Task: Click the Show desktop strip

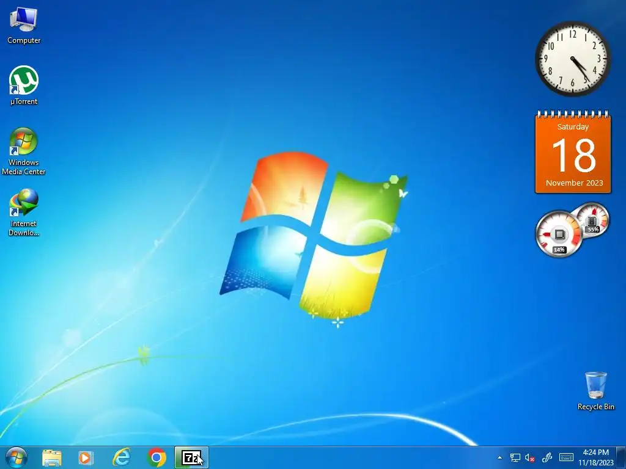Action: 621,458
